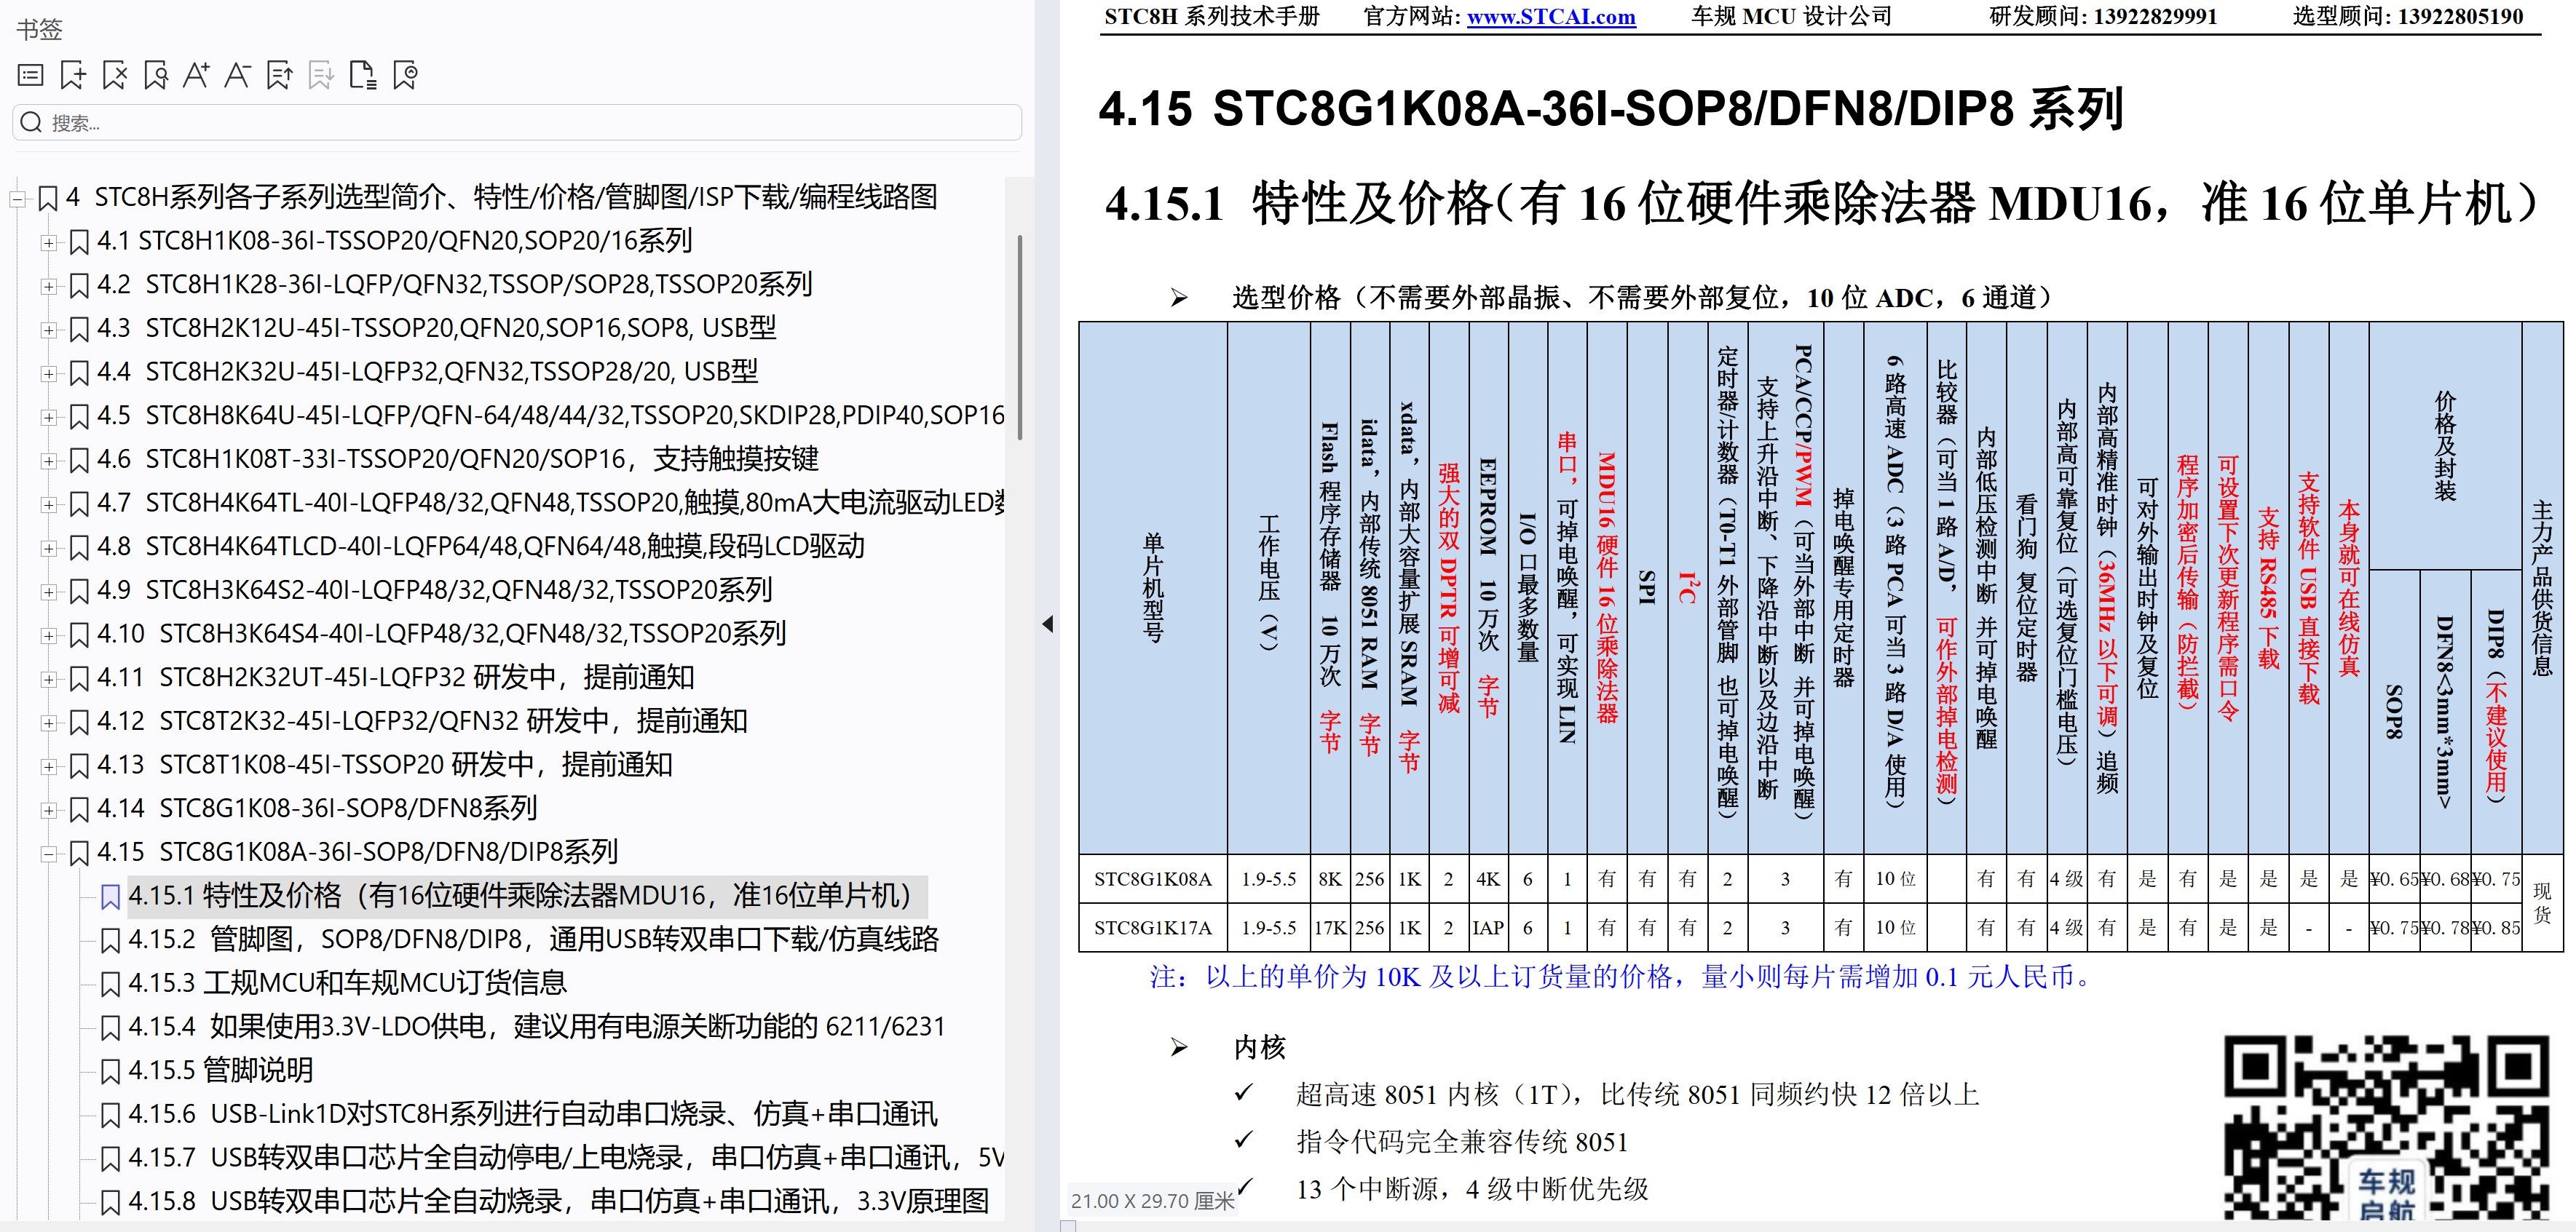Click the bookmark list options icon
2576x1232 pixels.
coord(31,75)
